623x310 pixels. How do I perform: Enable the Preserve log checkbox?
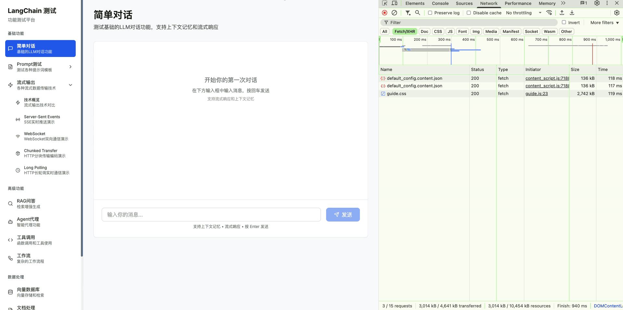[430, 13]
